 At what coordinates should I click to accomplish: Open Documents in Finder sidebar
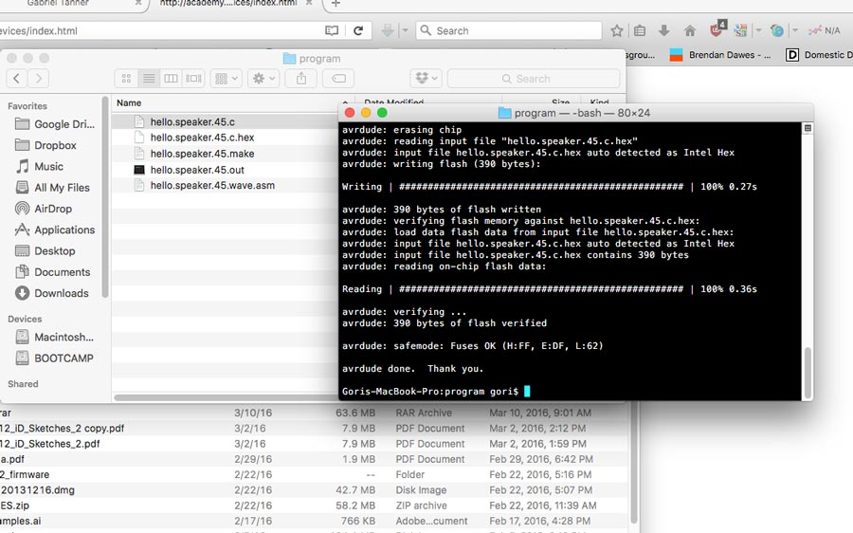point(53,272)
